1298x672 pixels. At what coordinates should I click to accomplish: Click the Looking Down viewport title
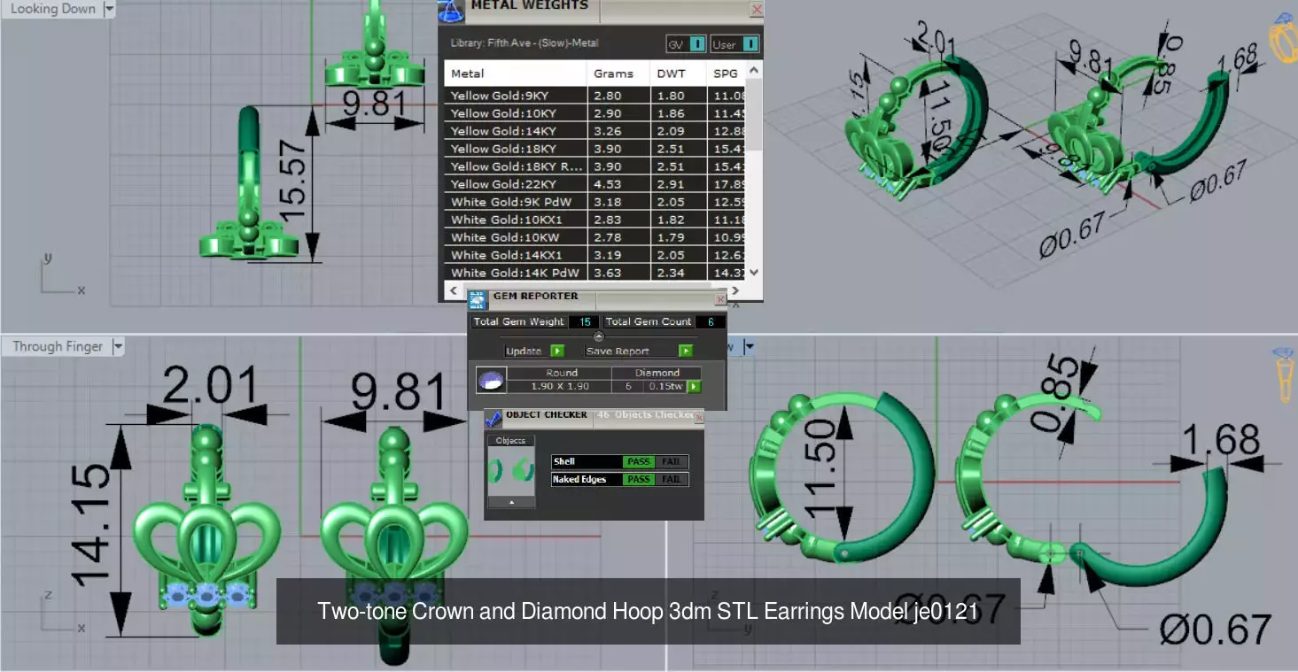[53, 9]
